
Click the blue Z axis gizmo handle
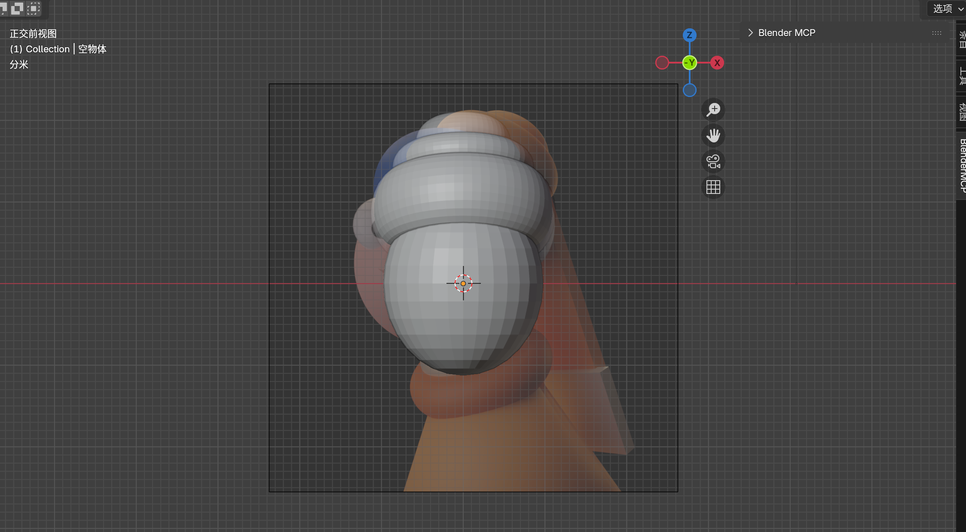click(689, 35)
